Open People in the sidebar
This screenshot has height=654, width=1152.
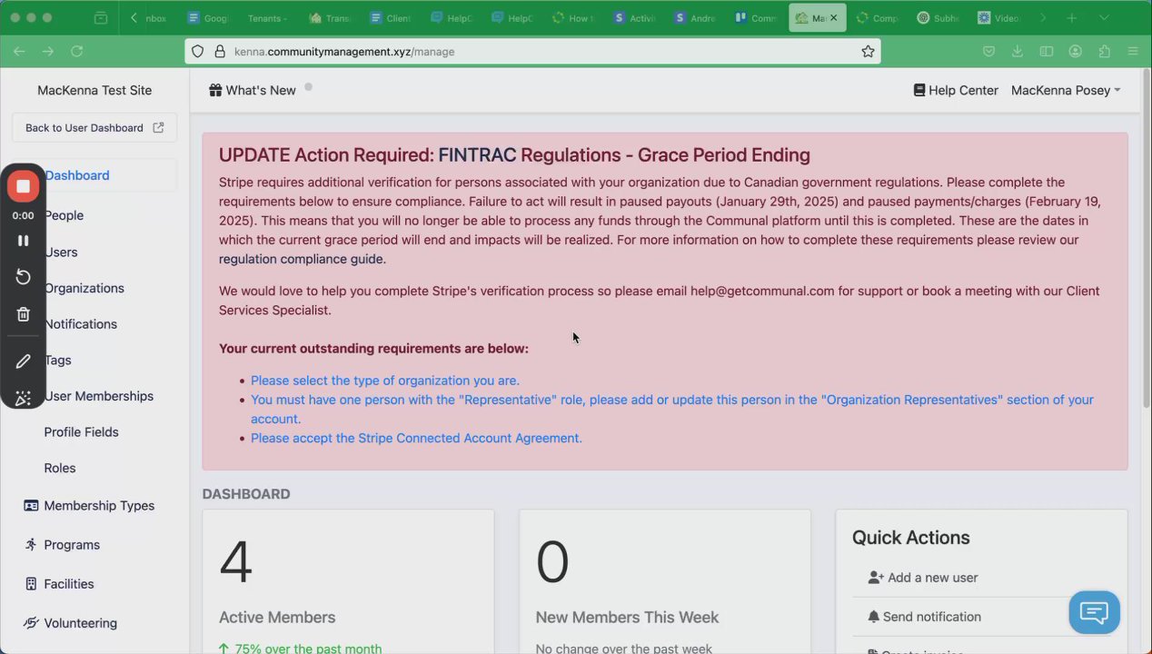click(x=64, y=215)
